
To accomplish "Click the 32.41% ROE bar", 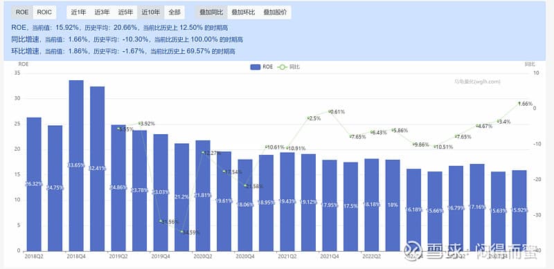I will point(97,169).
